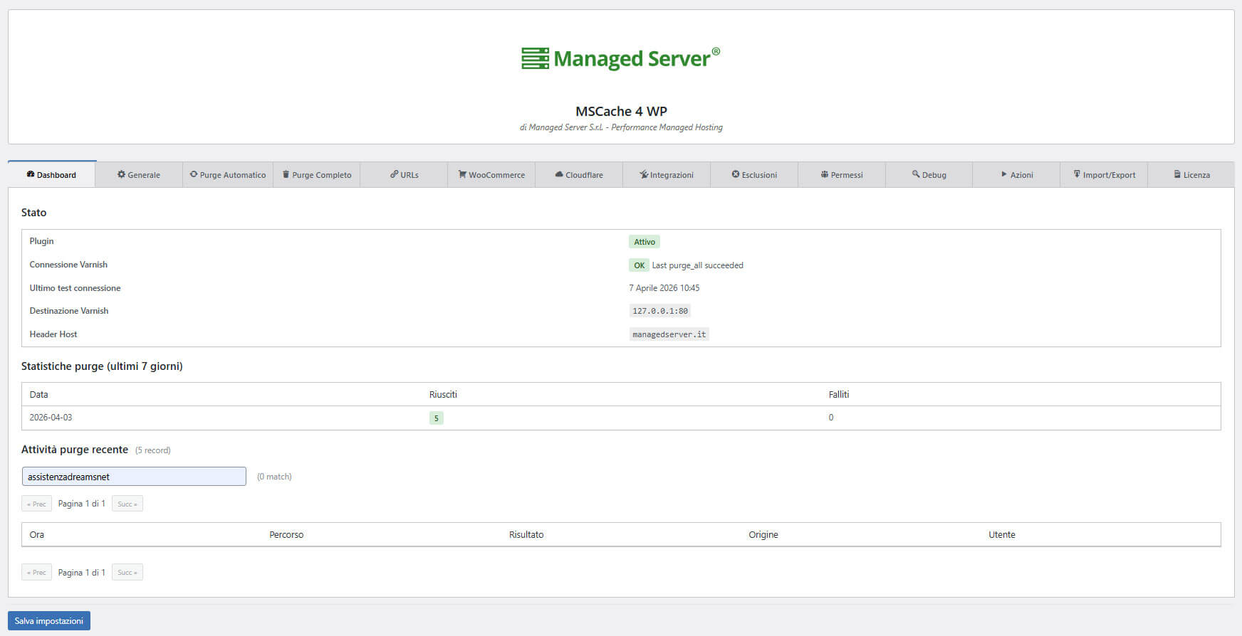1242x636 pixels.
Task: Open the Debug tab
Action: point(929,174)
